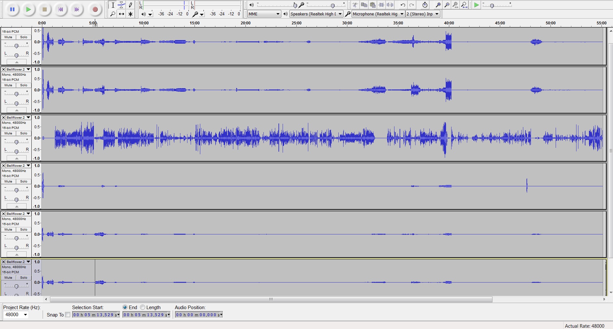The width and height of the screenshot is (613, 329).
Task: Select the End radio button
Action: 125,307
